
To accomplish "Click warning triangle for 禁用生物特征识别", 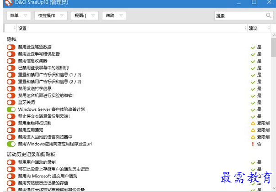I will (x=253, y=123).
